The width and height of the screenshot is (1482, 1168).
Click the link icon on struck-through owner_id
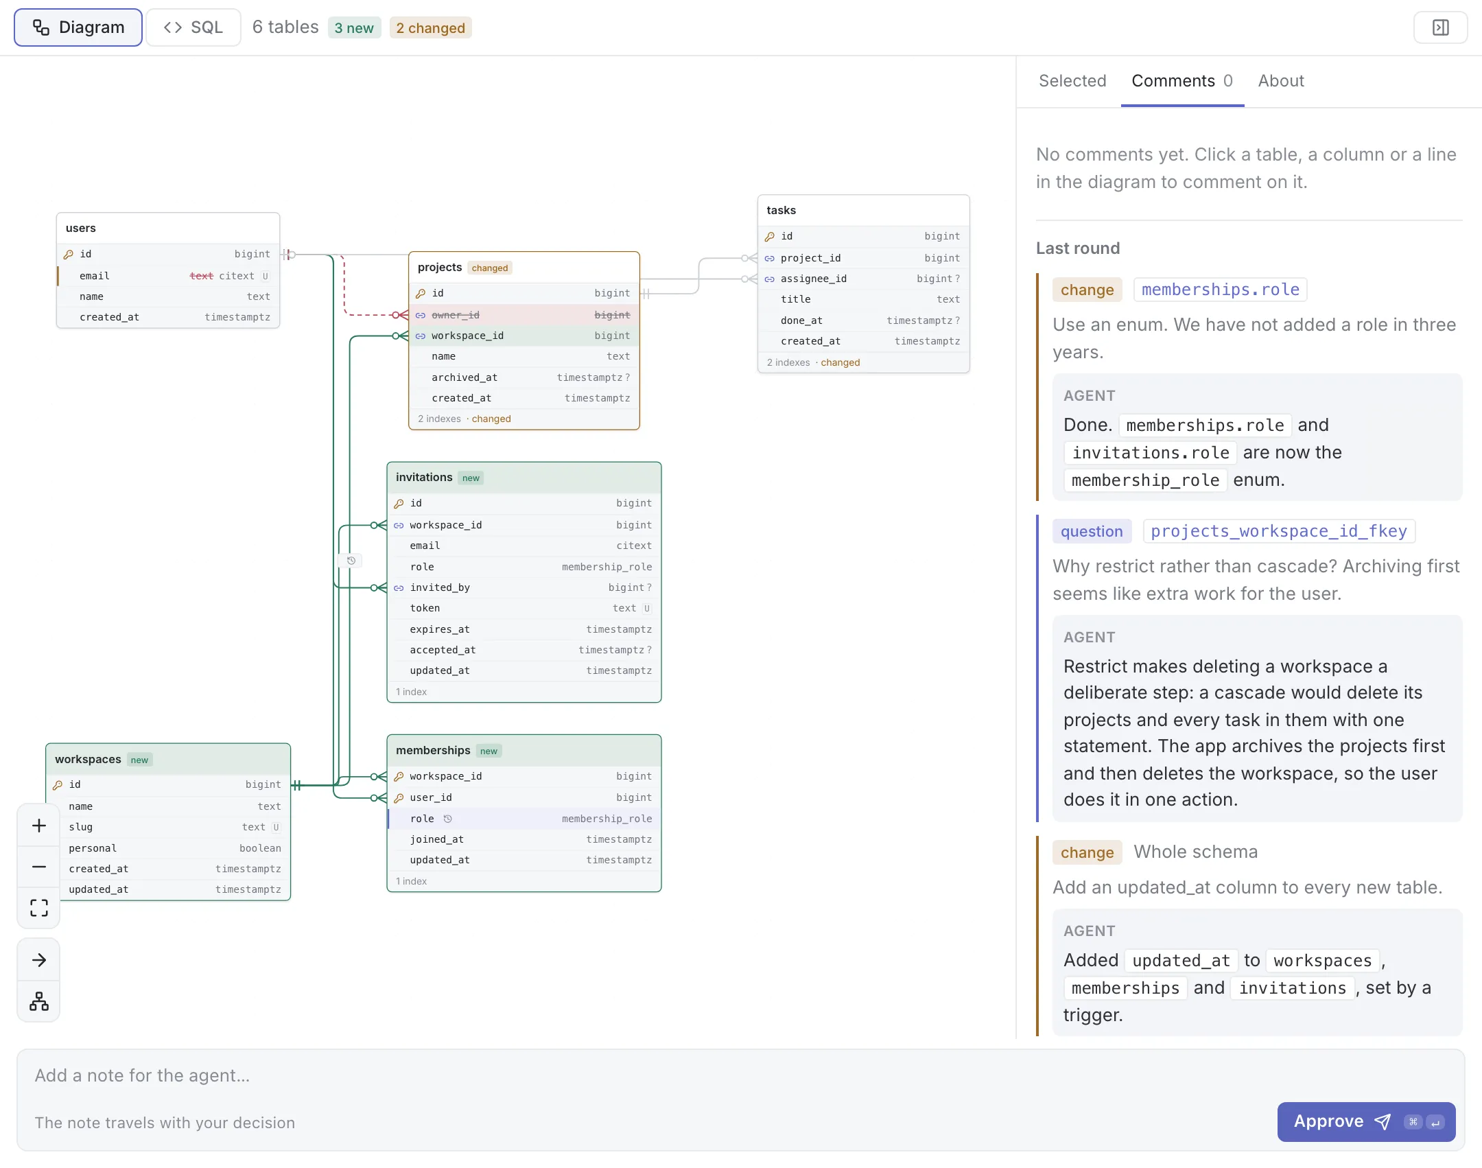[421, 316]
